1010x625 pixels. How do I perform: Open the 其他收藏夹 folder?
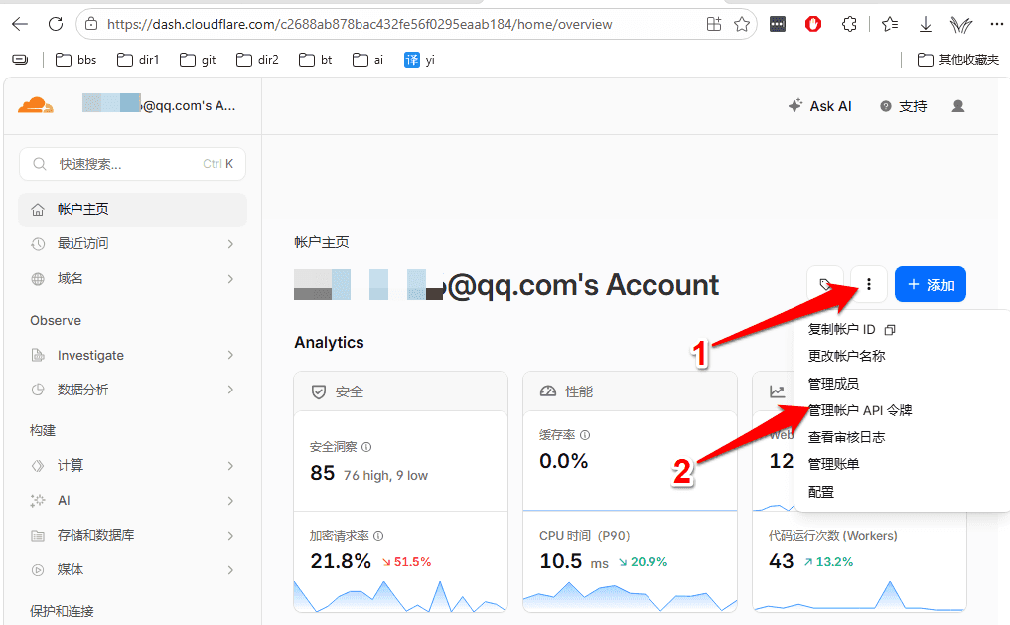point(958,60)
